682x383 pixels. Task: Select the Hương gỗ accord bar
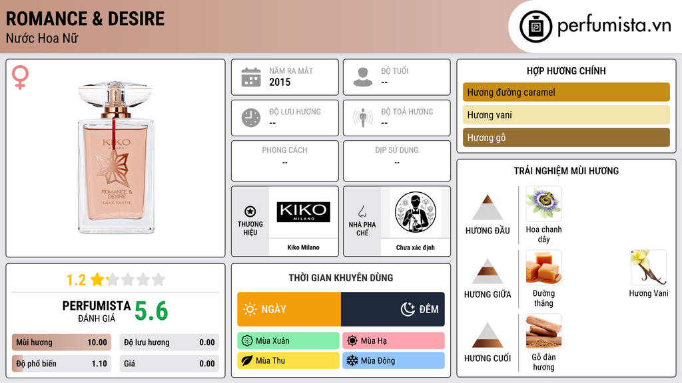point(566,137)
